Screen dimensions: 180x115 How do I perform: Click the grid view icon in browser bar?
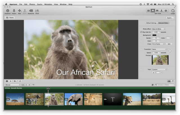click(26, 85)
